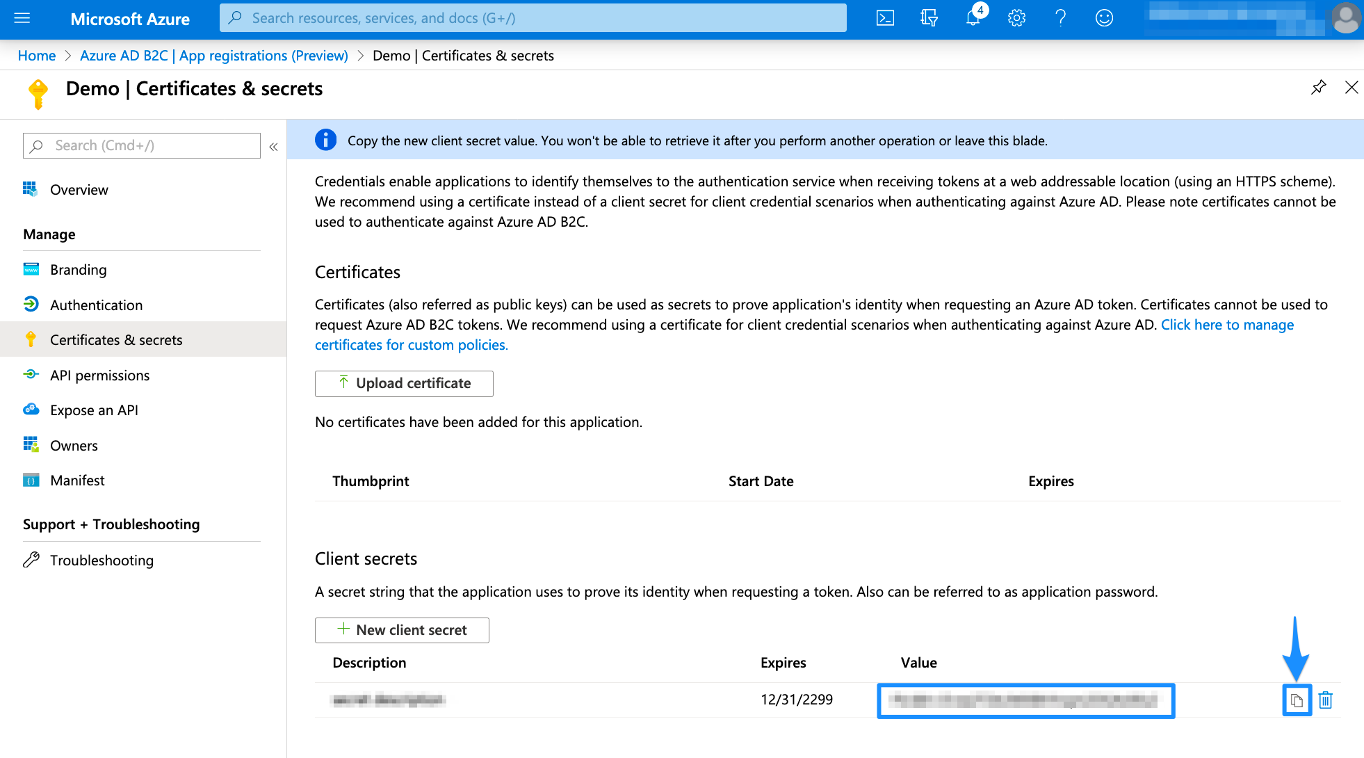Collapse the left sidebar
The width and height of the screenshot is (1364, 758).
tap(273, 146)
